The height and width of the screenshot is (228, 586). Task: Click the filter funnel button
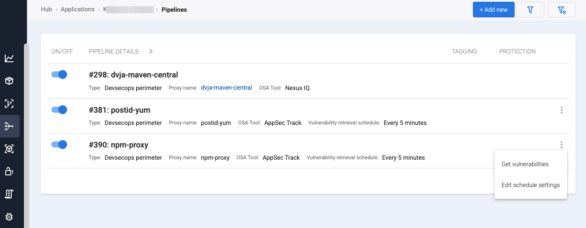point(530,10)
